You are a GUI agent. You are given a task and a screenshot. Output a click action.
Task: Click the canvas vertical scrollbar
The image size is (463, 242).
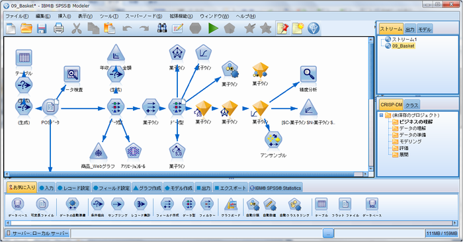click(x=371, y=104)
